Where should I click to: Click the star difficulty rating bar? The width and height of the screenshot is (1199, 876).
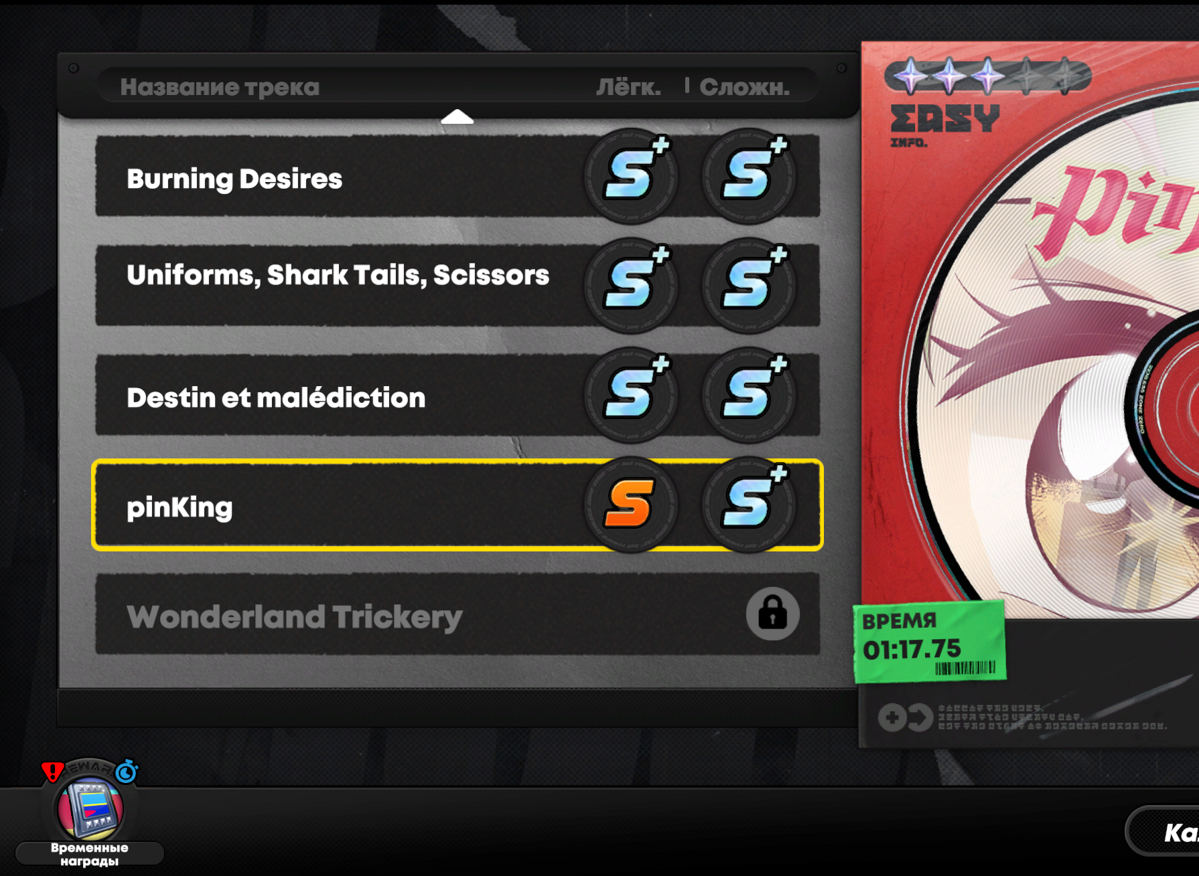pos(987,76)
